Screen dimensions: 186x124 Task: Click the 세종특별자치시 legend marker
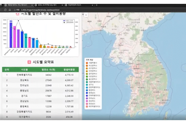coord(87,82)
